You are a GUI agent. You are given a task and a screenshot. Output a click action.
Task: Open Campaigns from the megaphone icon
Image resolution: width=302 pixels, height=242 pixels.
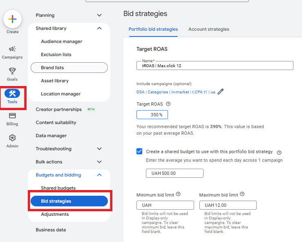(x=12, y=49)
